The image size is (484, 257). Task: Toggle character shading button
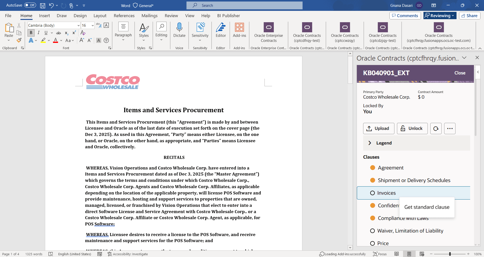point(99,40)
